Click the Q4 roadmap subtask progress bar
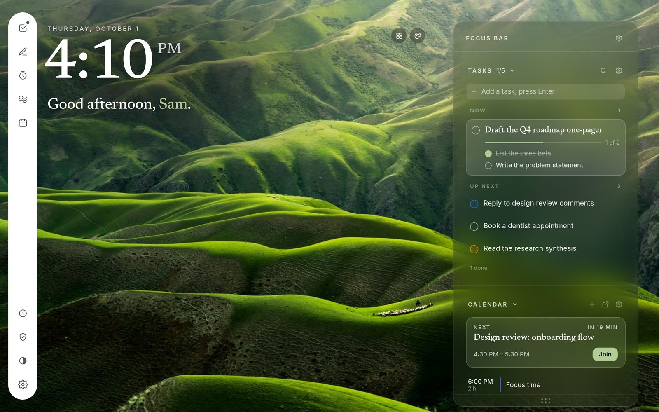Viewport: 659px width, 412px height. [x=543, y=143]
